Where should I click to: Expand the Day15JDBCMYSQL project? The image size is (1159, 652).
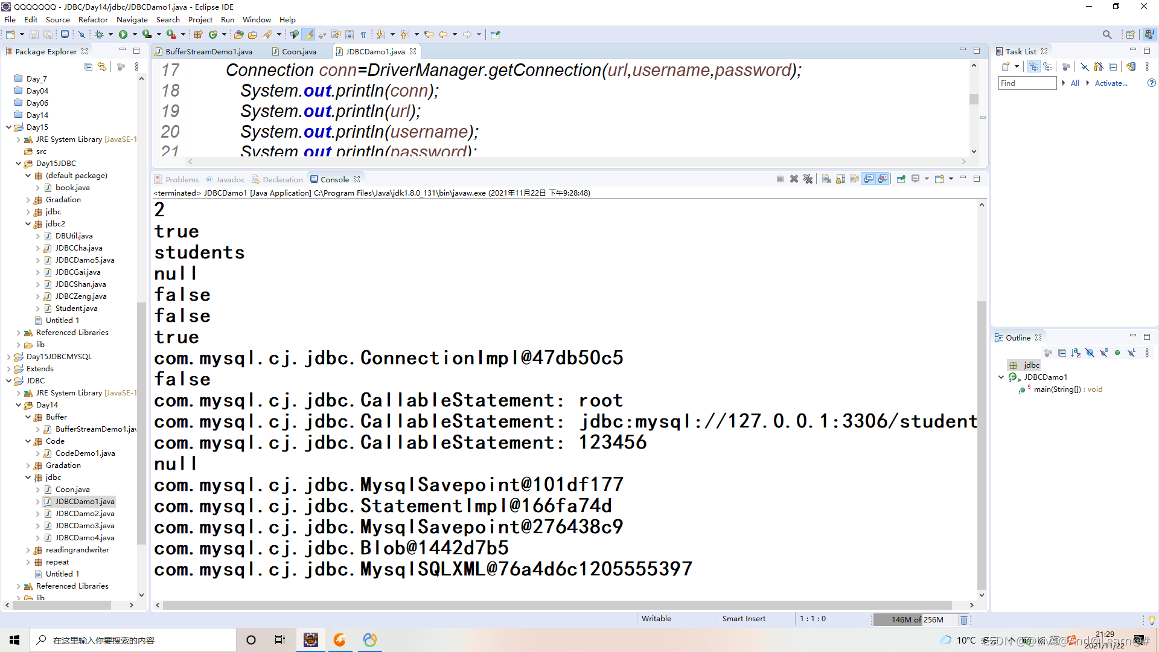coord(8,357)
